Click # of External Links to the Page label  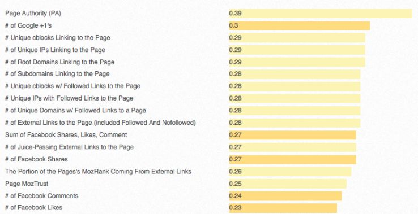pyautogui.click(x=100, y=123)
